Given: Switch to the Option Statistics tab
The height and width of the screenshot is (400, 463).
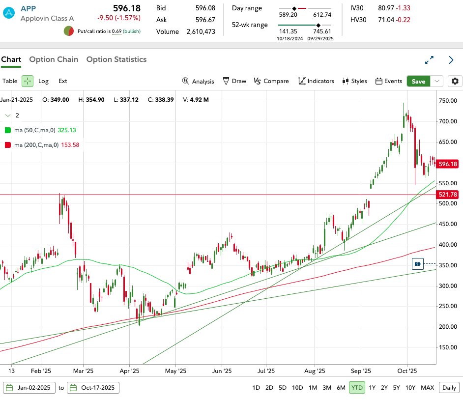Looking at the screenshot, I should point(116,59).
